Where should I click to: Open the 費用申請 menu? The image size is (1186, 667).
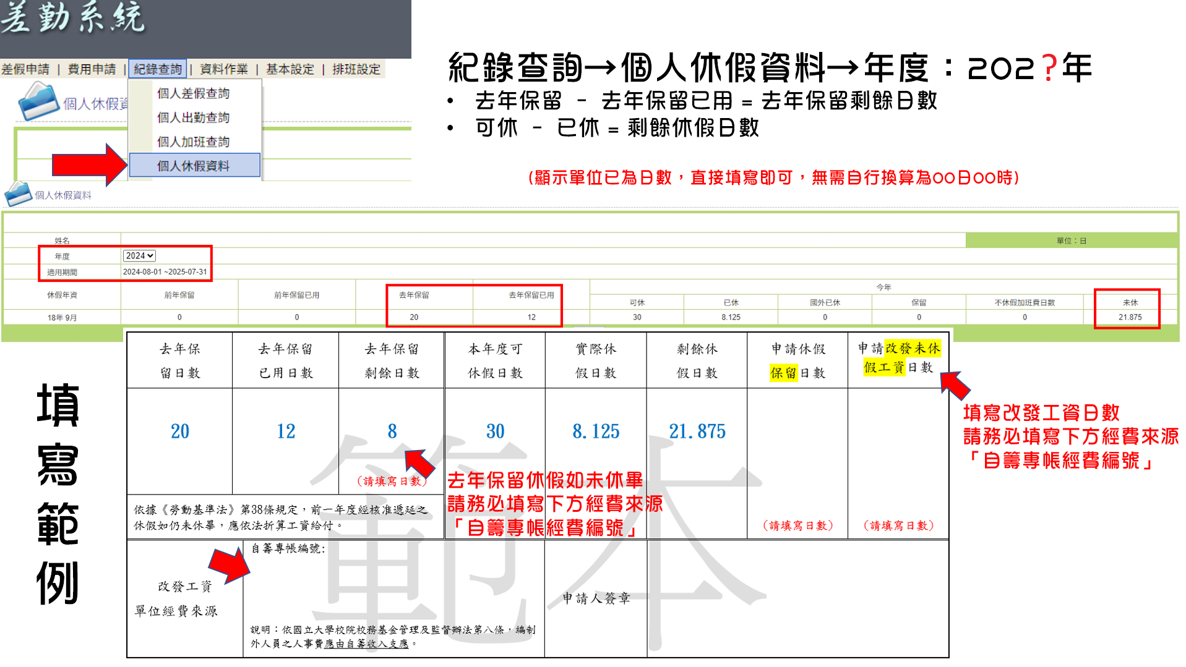point(92,69)
